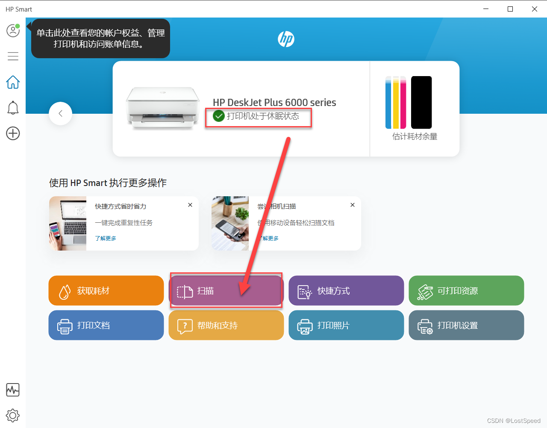The width and height of the screenshot is (547, 428).
Task: Click the black ink cartridge bar
Action: (x=421, y=103)
